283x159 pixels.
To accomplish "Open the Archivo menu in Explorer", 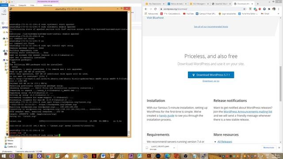I will point(4,5).
